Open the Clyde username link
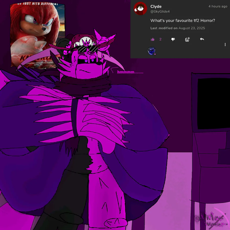This screenshot has width=230, height=230. click(x=156, y=6)
